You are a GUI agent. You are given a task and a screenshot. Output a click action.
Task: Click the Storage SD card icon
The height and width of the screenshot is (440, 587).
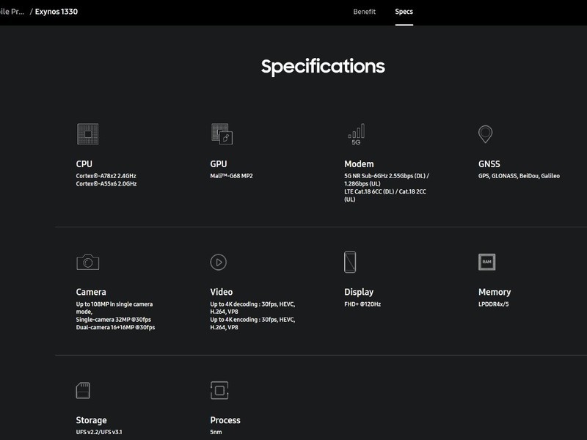click(x=83, y=390)
